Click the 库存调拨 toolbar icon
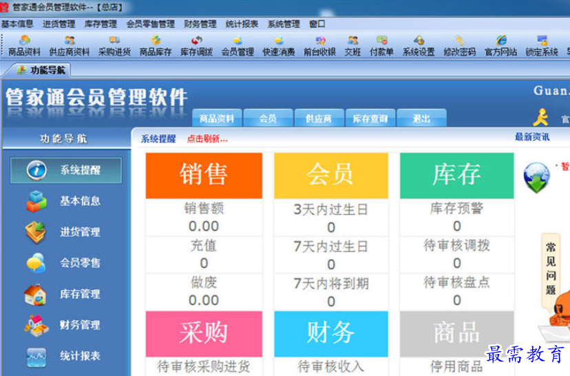The width and height of the screenshot is (570, 376). point(197,45)
